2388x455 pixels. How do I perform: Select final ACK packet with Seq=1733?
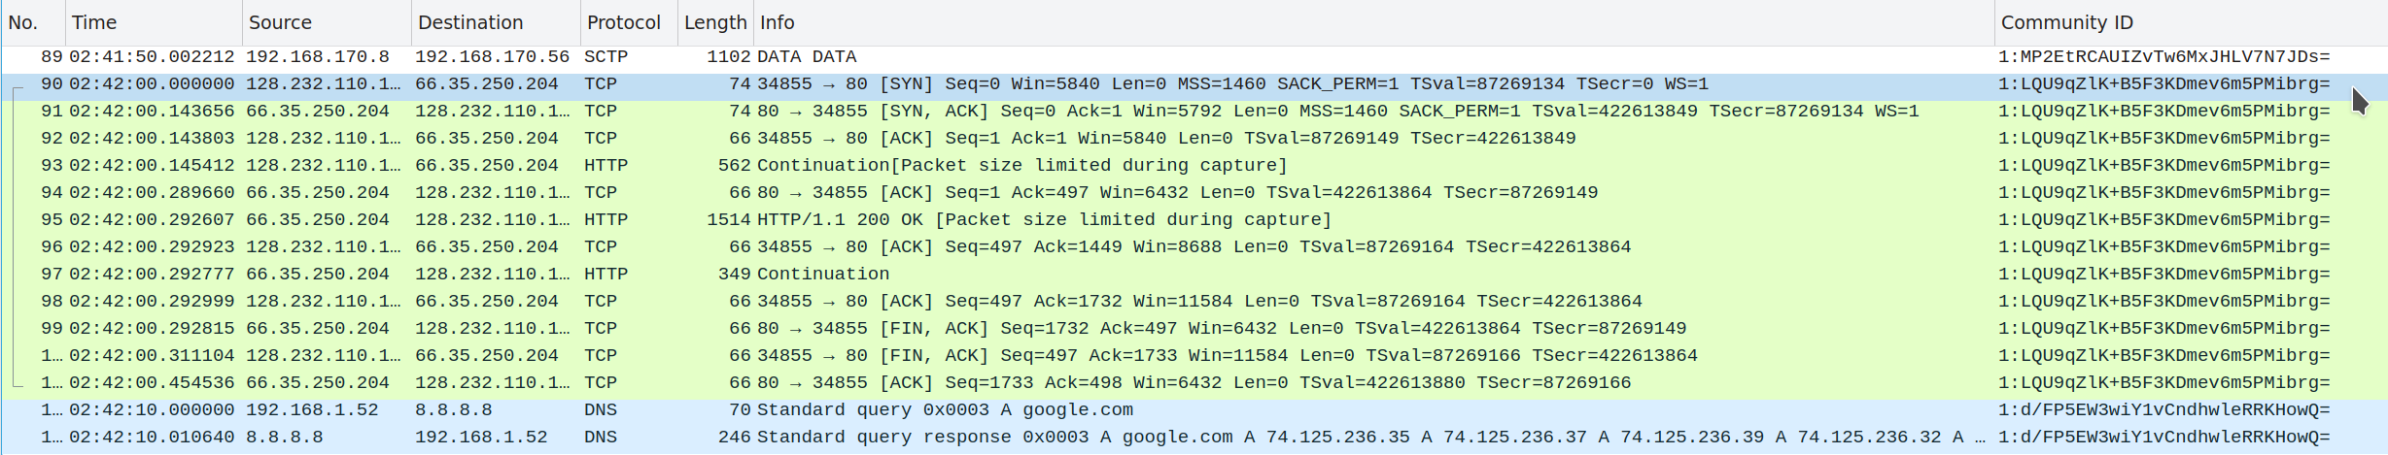click(1194, 383)
